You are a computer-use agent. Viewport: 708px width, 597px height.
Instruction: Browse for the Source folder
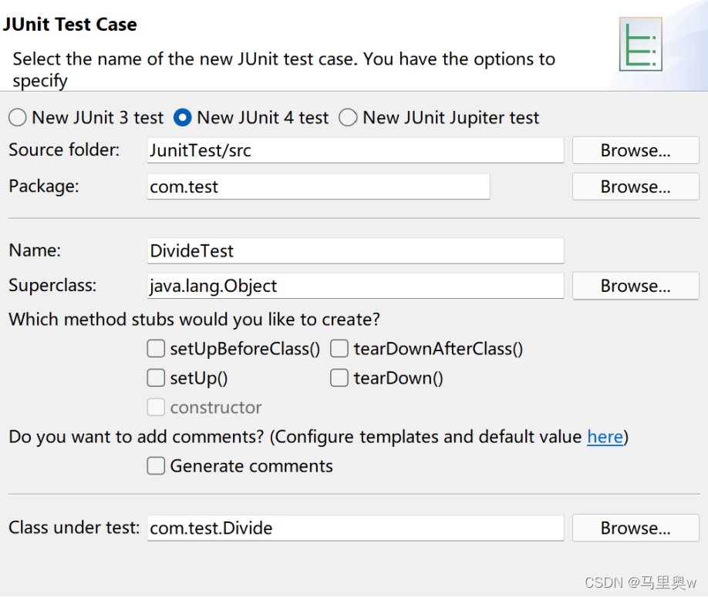[636, 150]
